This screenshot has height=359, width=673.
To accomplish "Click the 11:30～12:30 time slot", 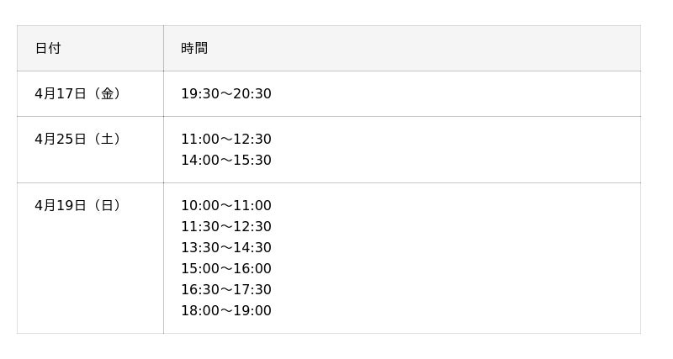I will tap(225, 226).
